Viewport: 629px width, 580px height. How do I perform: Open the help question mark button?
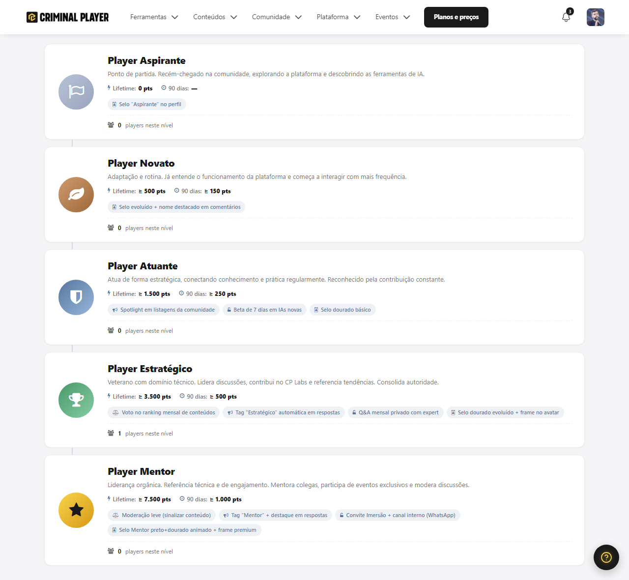click(x=606, y=557)
